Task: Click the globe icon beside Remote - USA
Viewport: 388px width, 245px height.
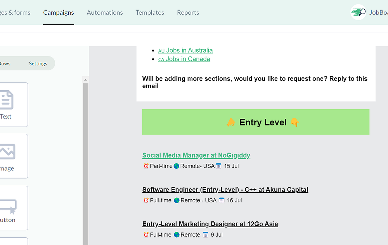Action: 177,200
